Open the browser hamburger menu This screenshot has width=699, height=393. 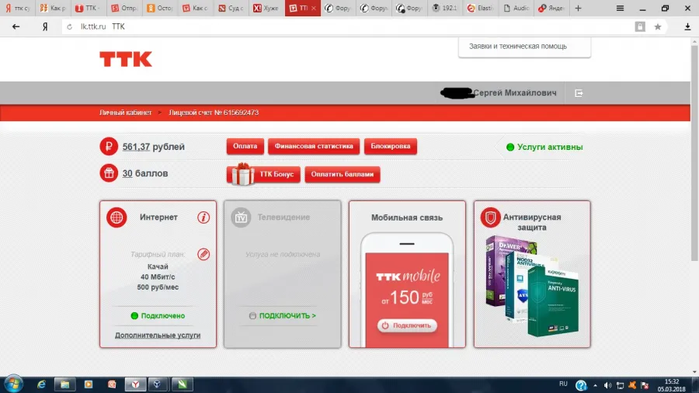620,8
